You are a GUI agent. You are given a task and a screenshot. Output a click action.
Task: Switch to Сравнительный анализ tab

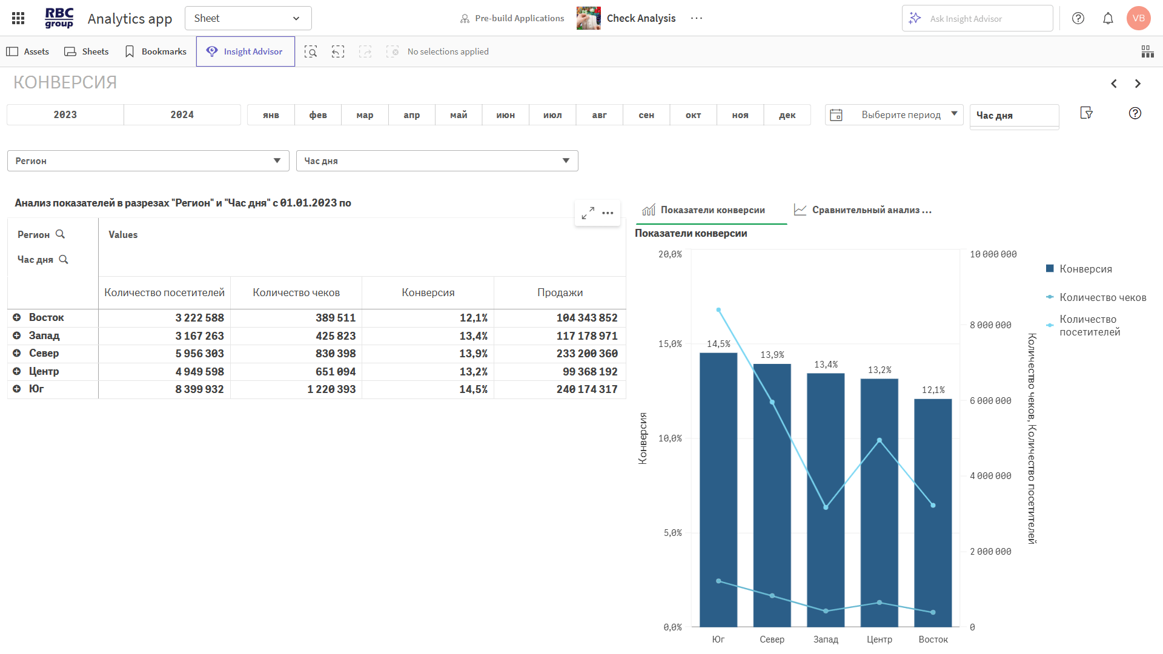point(863,210)
